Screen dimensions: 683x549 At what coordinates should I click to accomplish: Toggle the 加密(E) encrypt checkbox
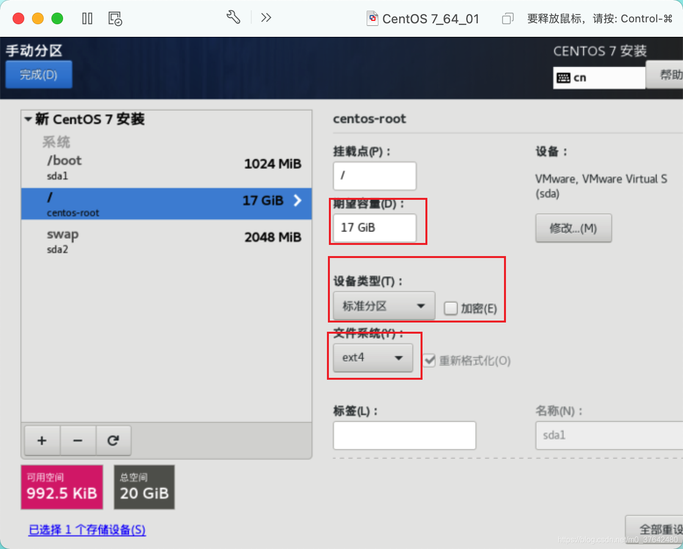(451, 308)
